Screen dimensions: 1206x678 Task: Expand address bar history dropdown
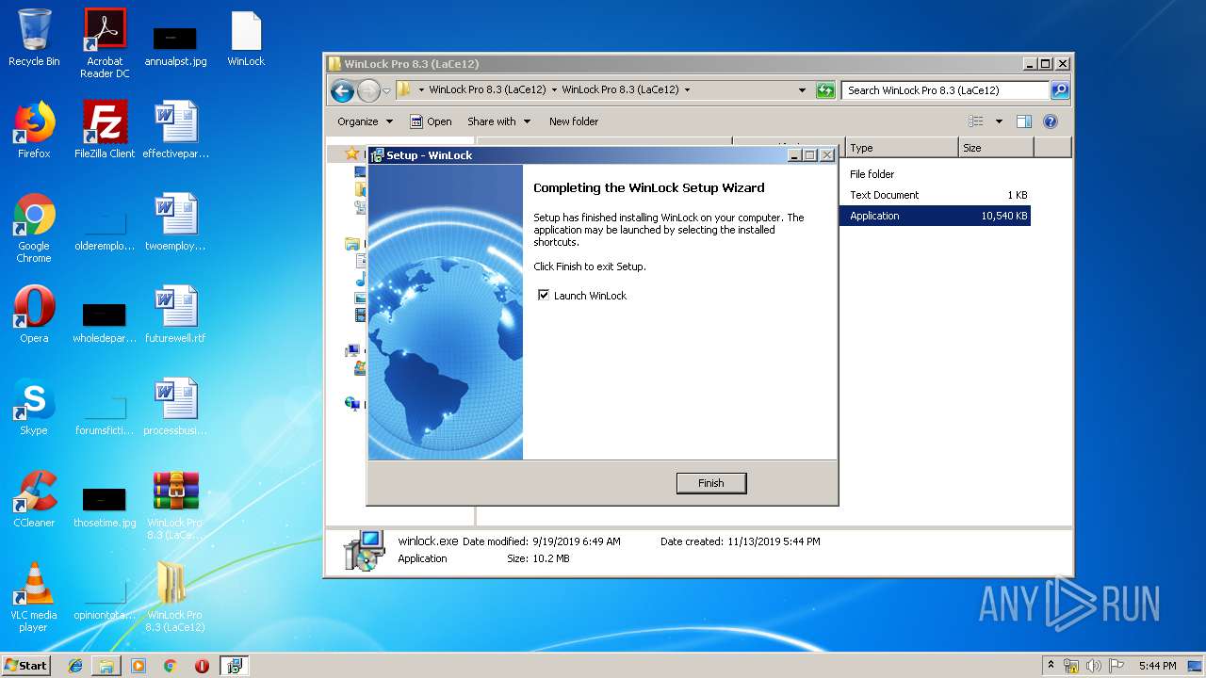pyautogui.click(x=802, y=90)
